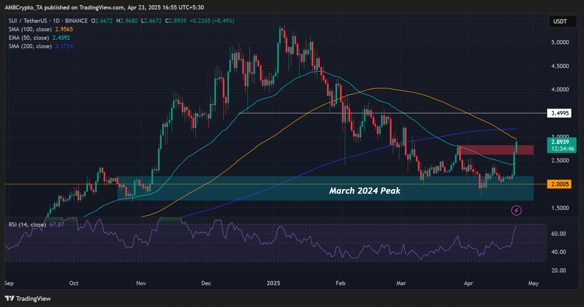
Task: Select the May label on time axis
Action: (534, 284)
